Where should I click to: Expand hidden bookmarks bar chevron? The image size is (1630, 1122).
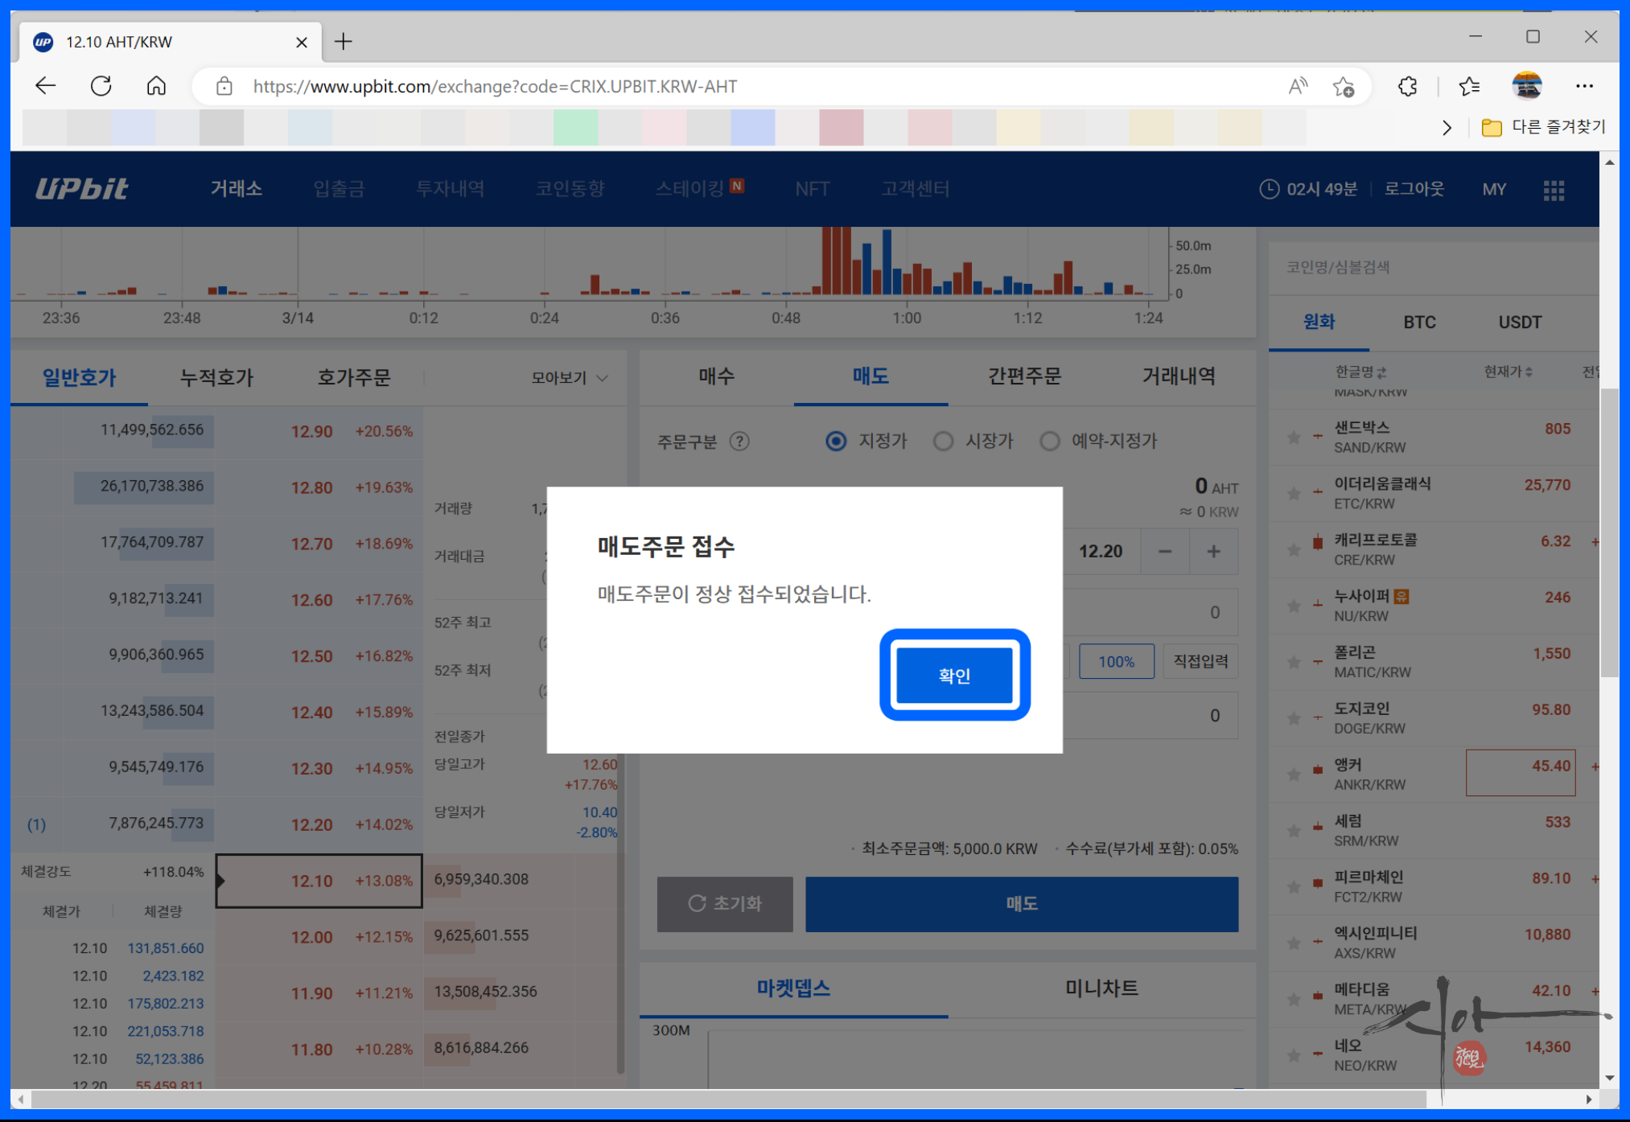[x=1447, y=127]
